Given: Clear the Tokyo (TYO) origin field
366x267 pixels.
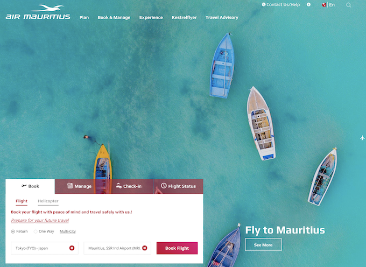Looking at the screenshot, I should coord(72,248).
